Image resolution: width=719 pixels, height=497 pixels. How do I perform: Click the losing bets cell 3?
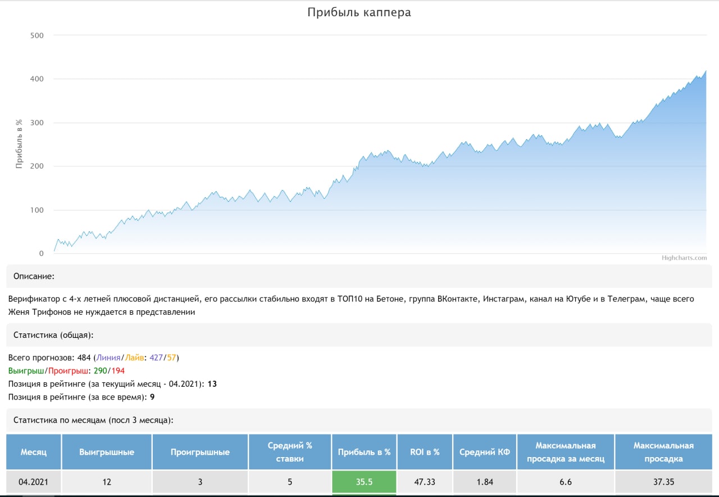coord(200,482)
